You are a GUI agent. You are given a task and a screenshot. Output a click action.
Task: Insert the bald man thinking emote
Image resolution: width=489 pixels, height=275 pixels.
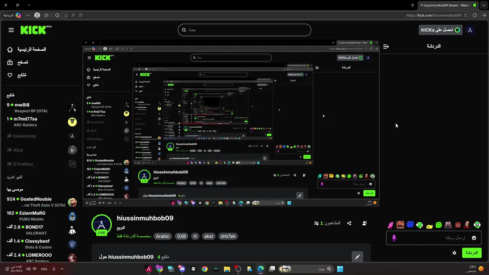coord(468,225)
